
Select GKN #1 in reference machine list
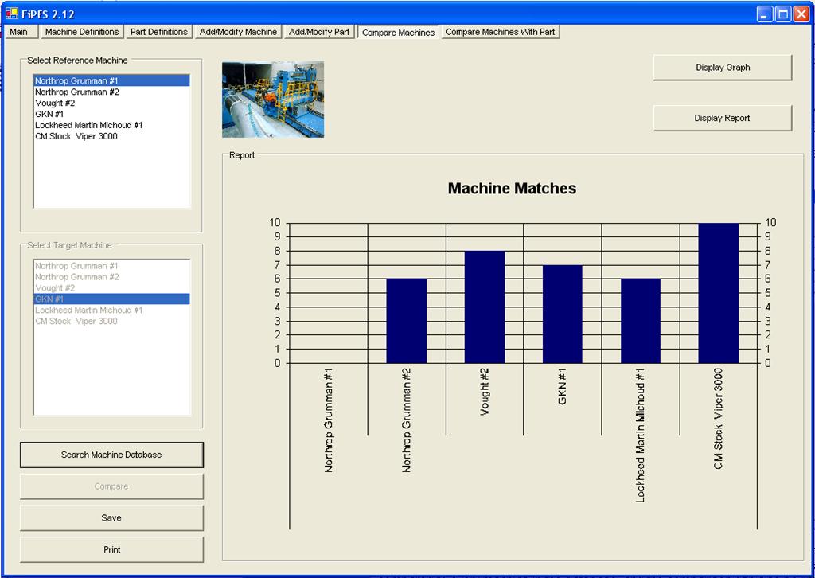pyautogui.click(x=49, y=114)
